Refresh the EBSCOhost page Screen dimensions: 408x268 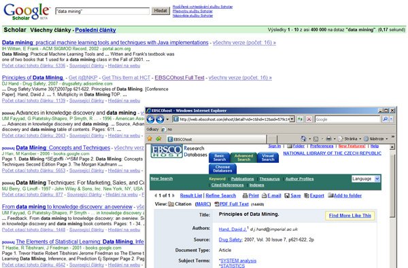pos(301,119)
